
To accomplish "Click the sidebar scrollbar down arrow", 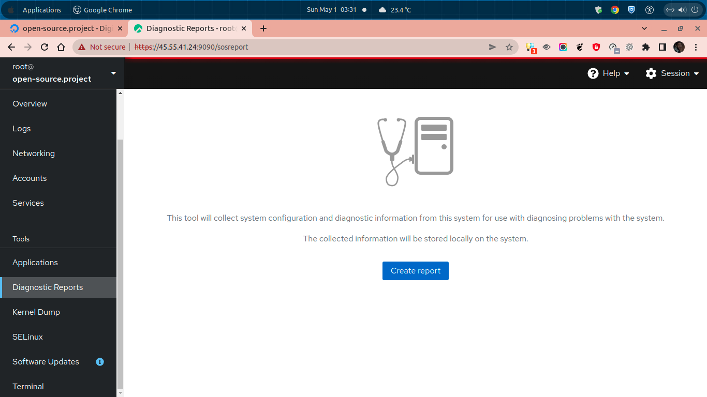I will click(121, 393).
